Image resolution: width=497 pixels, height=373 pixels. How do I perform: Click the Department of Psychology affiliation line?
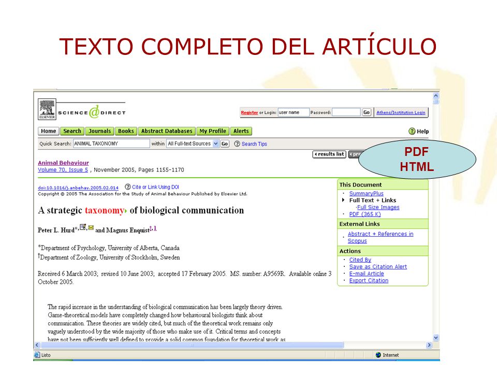(109, 248)
